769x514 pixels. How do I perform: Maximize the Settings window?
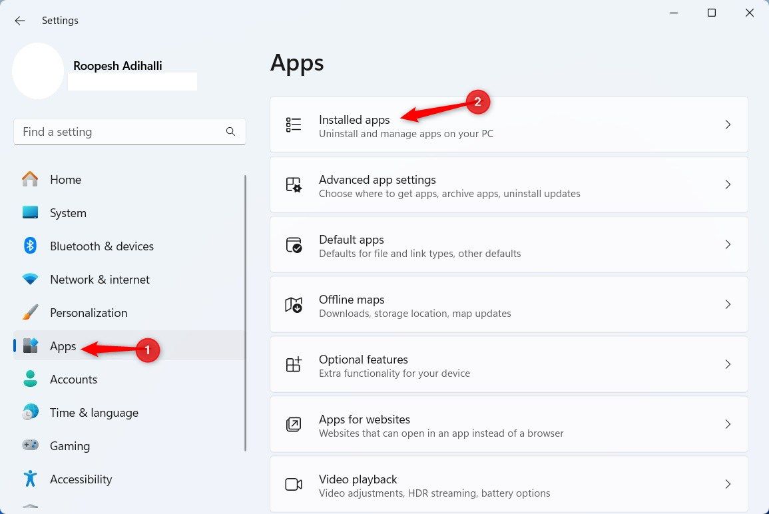(712, 13)
